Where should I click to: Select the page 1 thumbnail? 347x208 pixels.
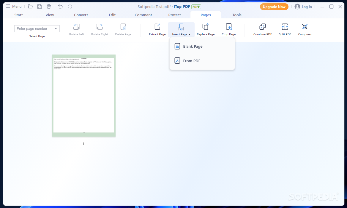(84, 95)
